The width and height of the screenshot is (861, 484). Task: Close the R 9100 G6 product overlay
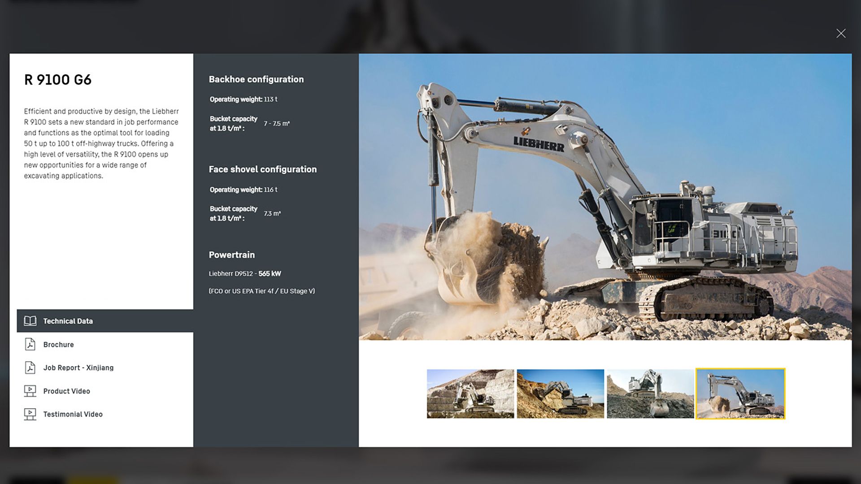tap(841, 34)
